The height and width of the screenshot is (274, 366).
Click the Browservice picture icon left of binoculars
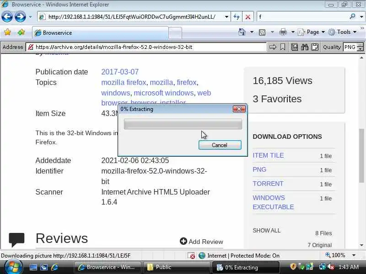pos(295,47)
